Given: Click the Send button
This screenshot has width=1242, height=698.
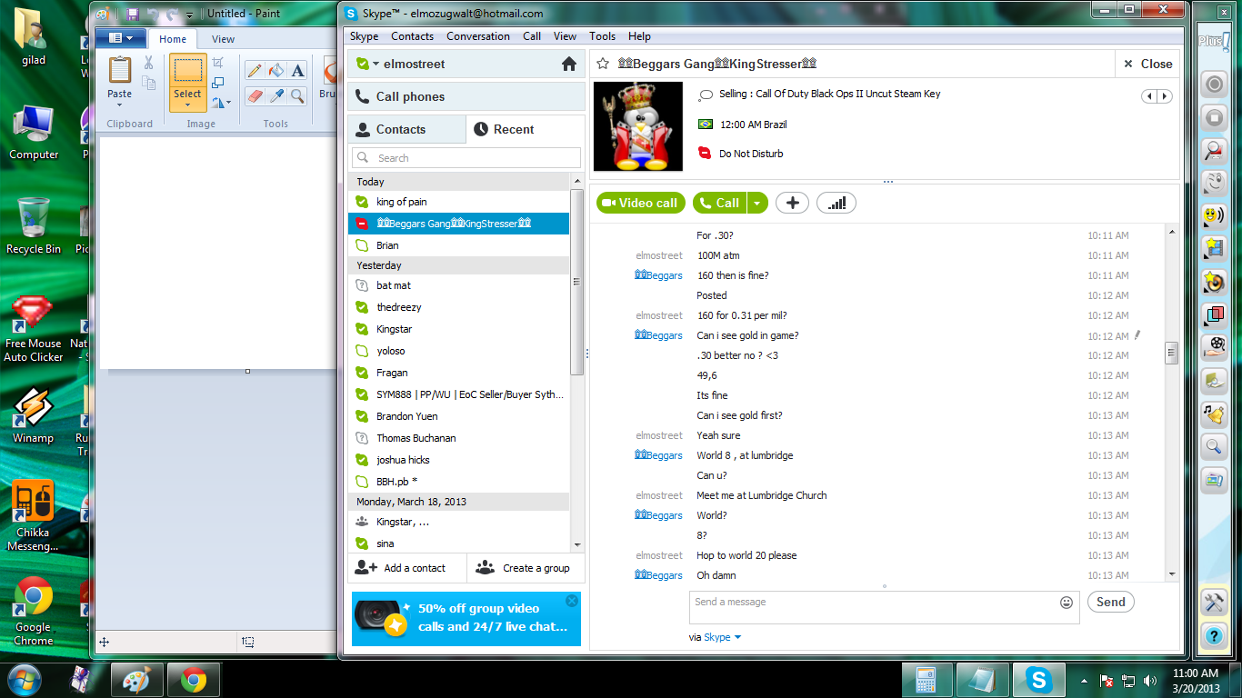Looking at the screenshot, I should (x=1110, y=602).
